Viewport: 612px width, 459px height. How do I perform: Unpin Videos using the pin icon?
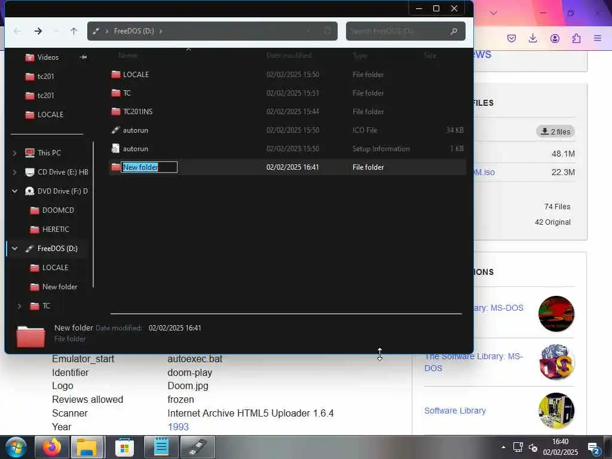pos(83,57)
